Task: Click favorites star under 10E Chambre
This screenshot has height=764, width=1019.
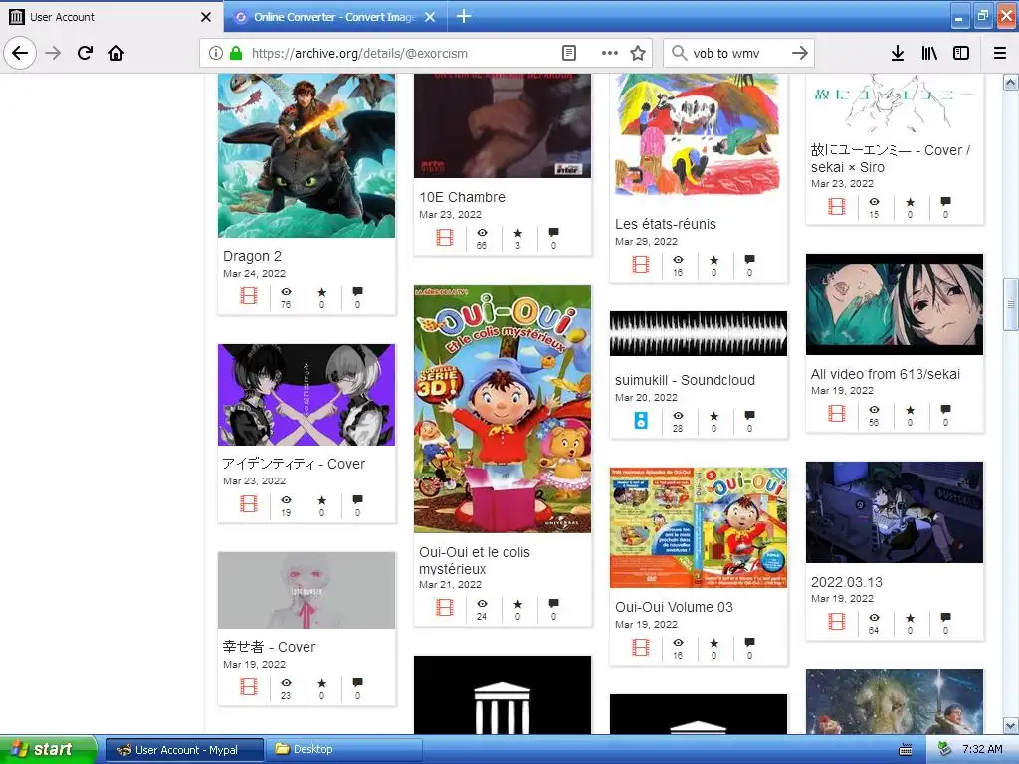Action: pos(517,233)
